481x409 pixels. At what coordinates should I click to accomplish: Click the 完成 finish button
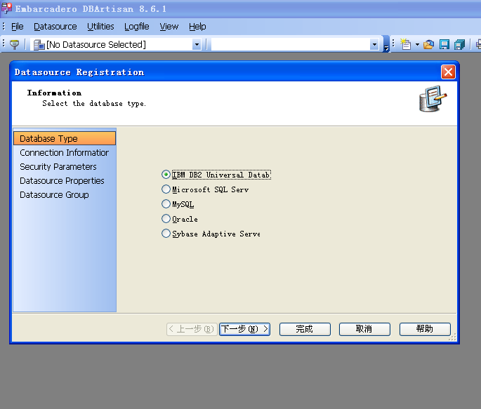coord(305,329)
